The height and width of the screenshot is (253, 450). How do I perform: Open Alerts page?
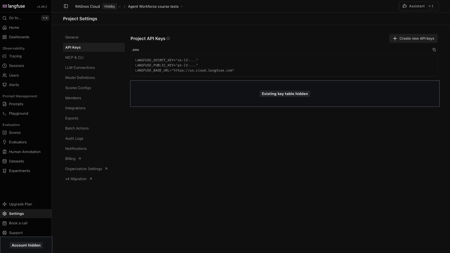(x=26, y=85)
